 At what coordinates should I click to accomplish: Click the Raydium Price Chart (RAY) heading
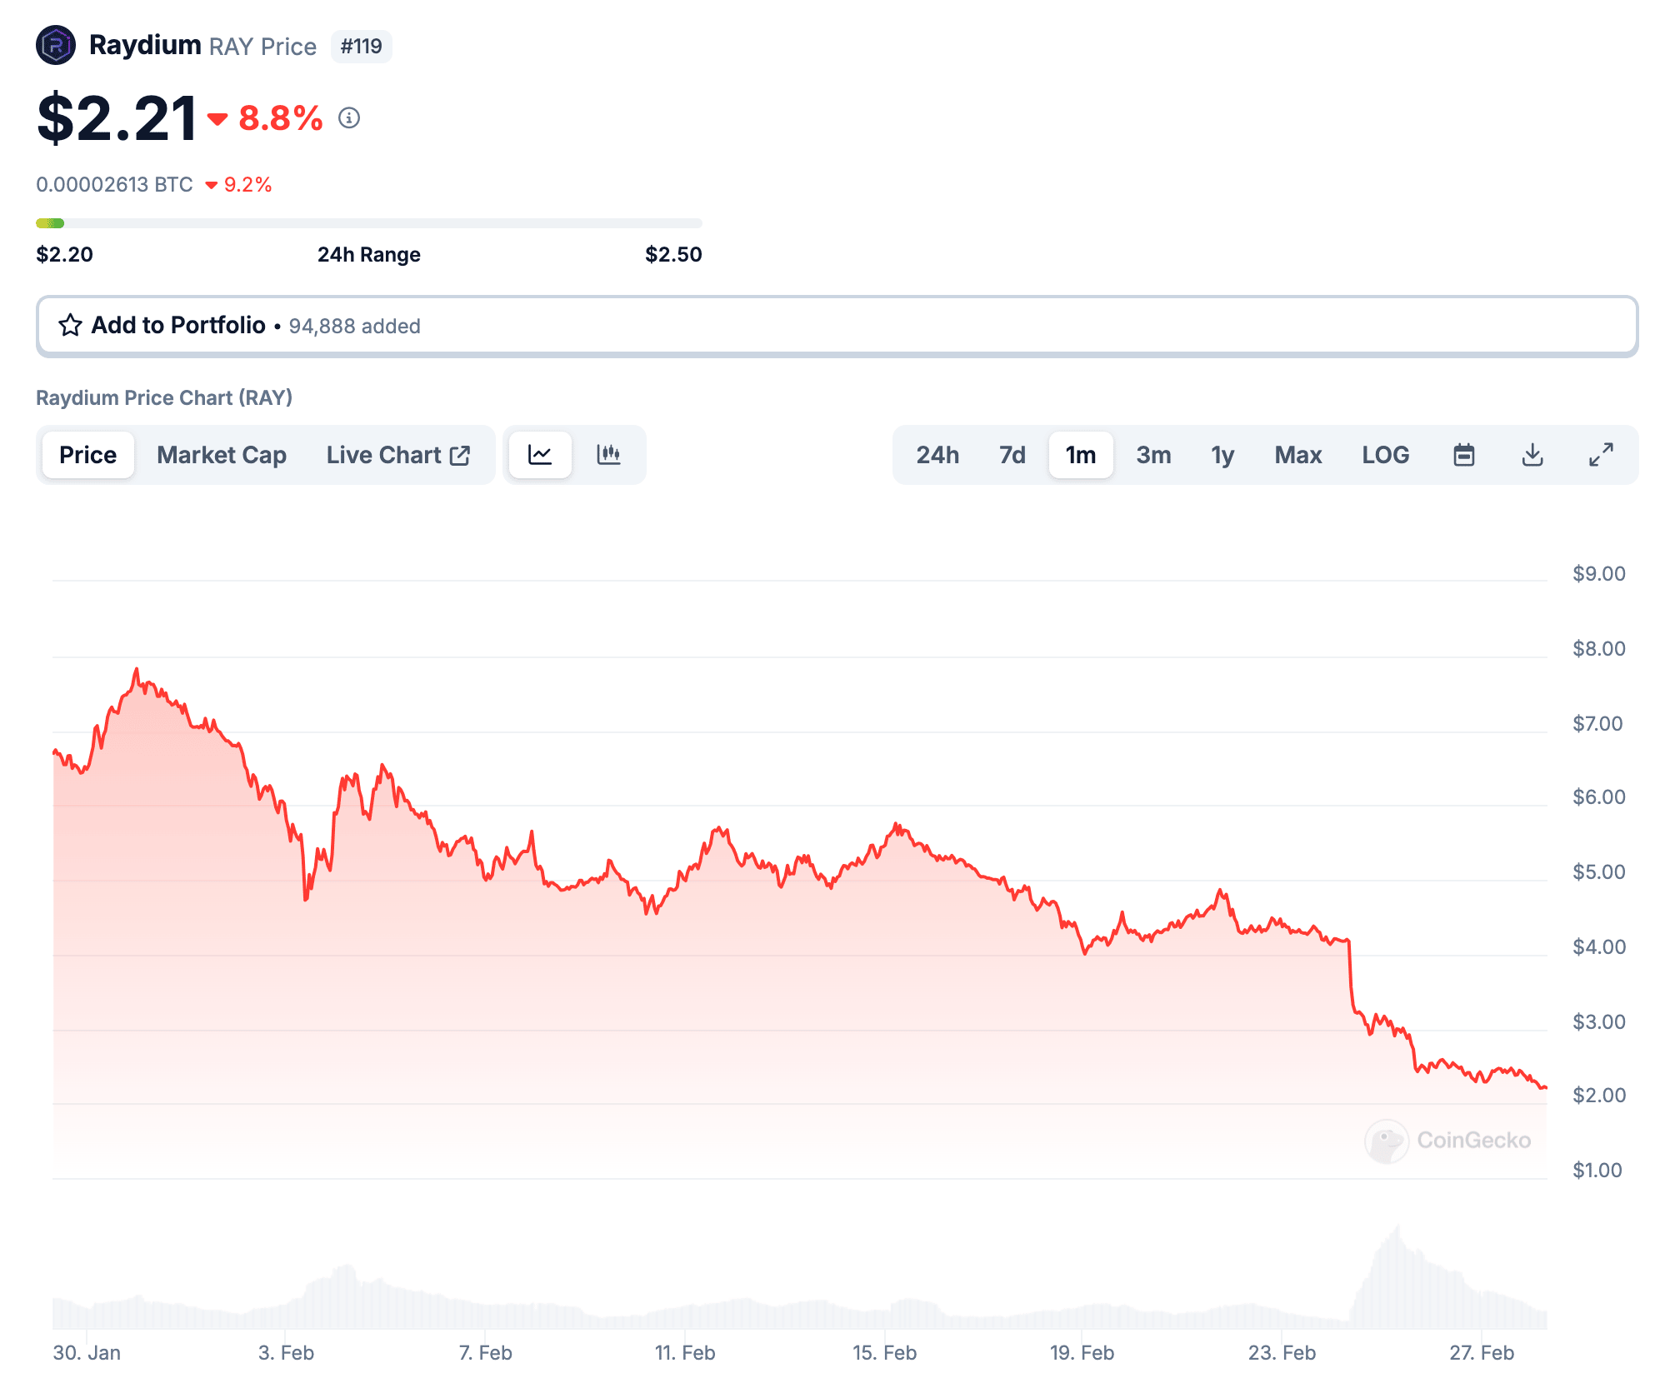[164, 397]
